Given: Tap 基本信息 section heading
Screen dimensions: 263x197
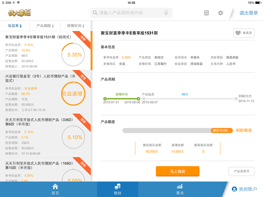Looking at the screenshot, I should pos(108,47).
